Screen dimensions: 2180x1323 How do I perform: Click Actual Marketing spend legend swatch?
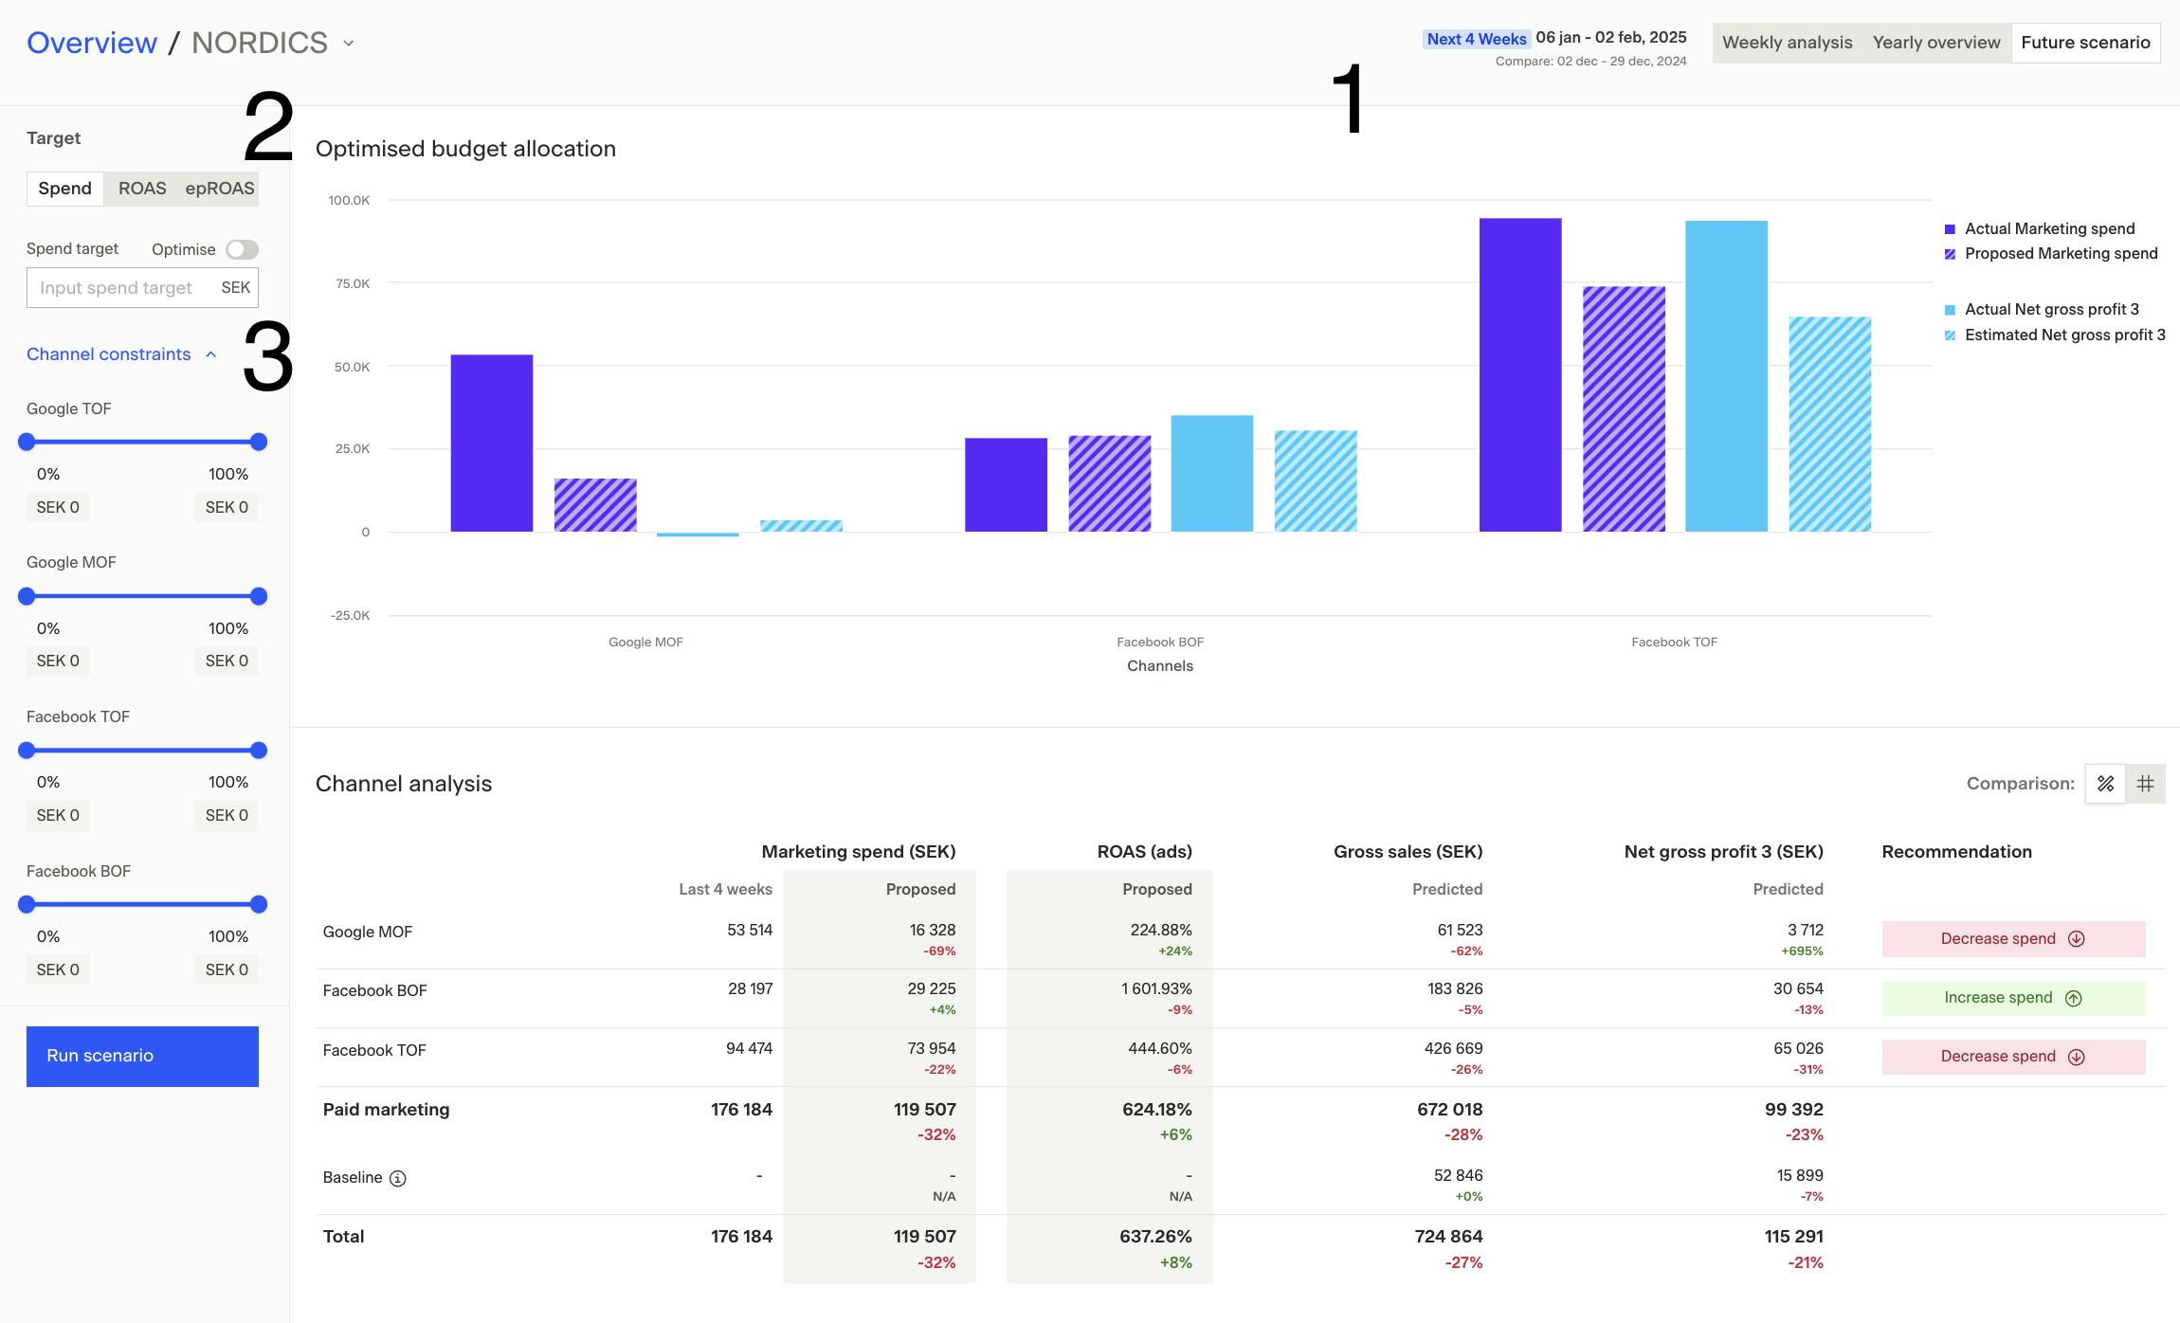(x=1950, y=229)
